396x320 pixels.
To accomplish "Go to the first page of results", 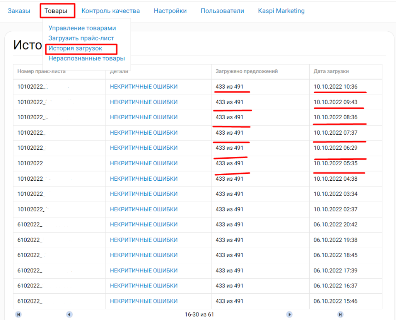I will tap(18, 315).
